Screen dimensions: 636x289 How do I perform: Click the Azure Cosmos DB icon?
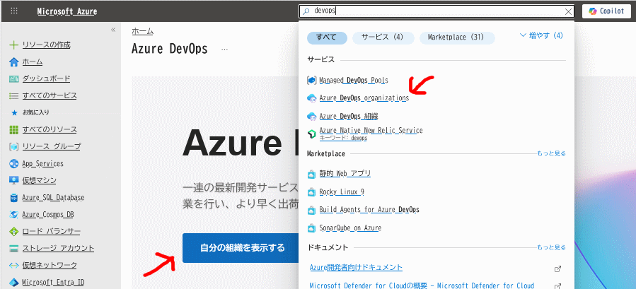coord(14,215)
